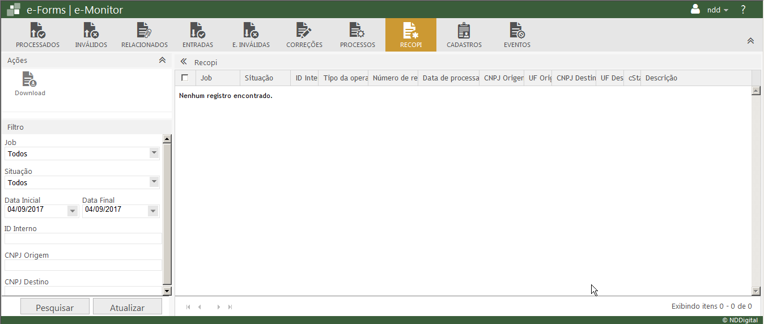
Task: Sort by the ID Interno column header
Action: coord(305,78)
